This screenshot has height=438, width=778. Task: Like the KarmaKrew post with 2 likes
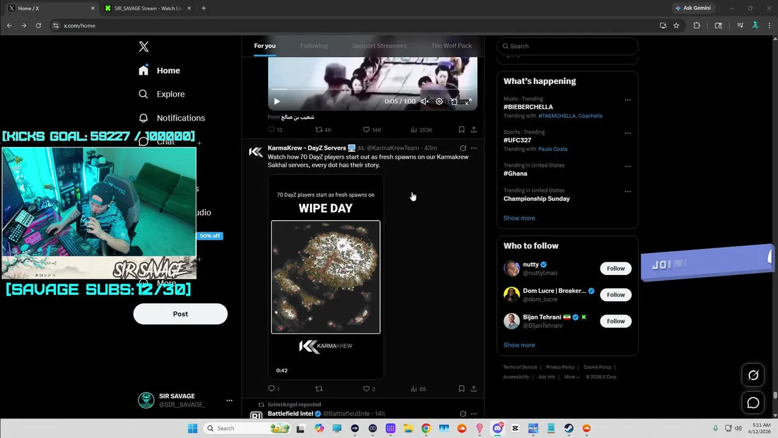pyautogui.click(x=369, y=389)
